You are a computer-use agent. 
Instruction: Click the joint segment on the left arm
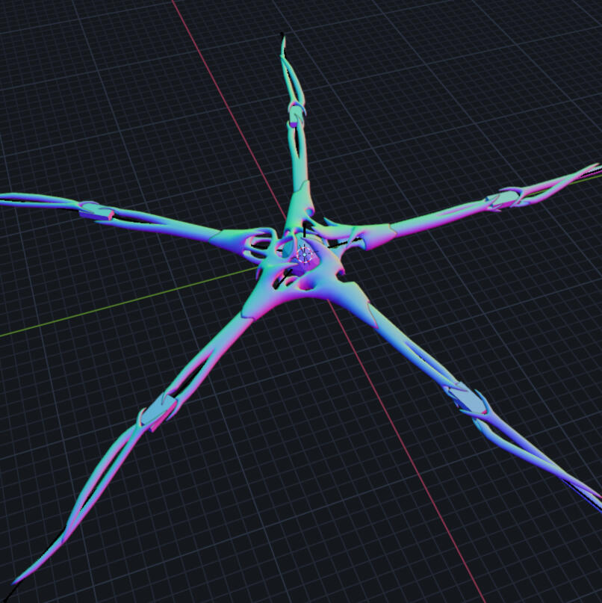(x=97, y=211)
